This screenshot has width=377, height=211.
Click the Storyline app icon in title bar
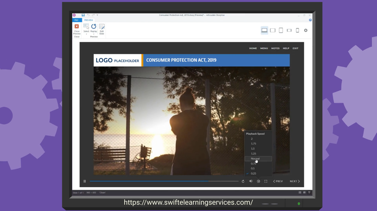click(x=74, y=15)
